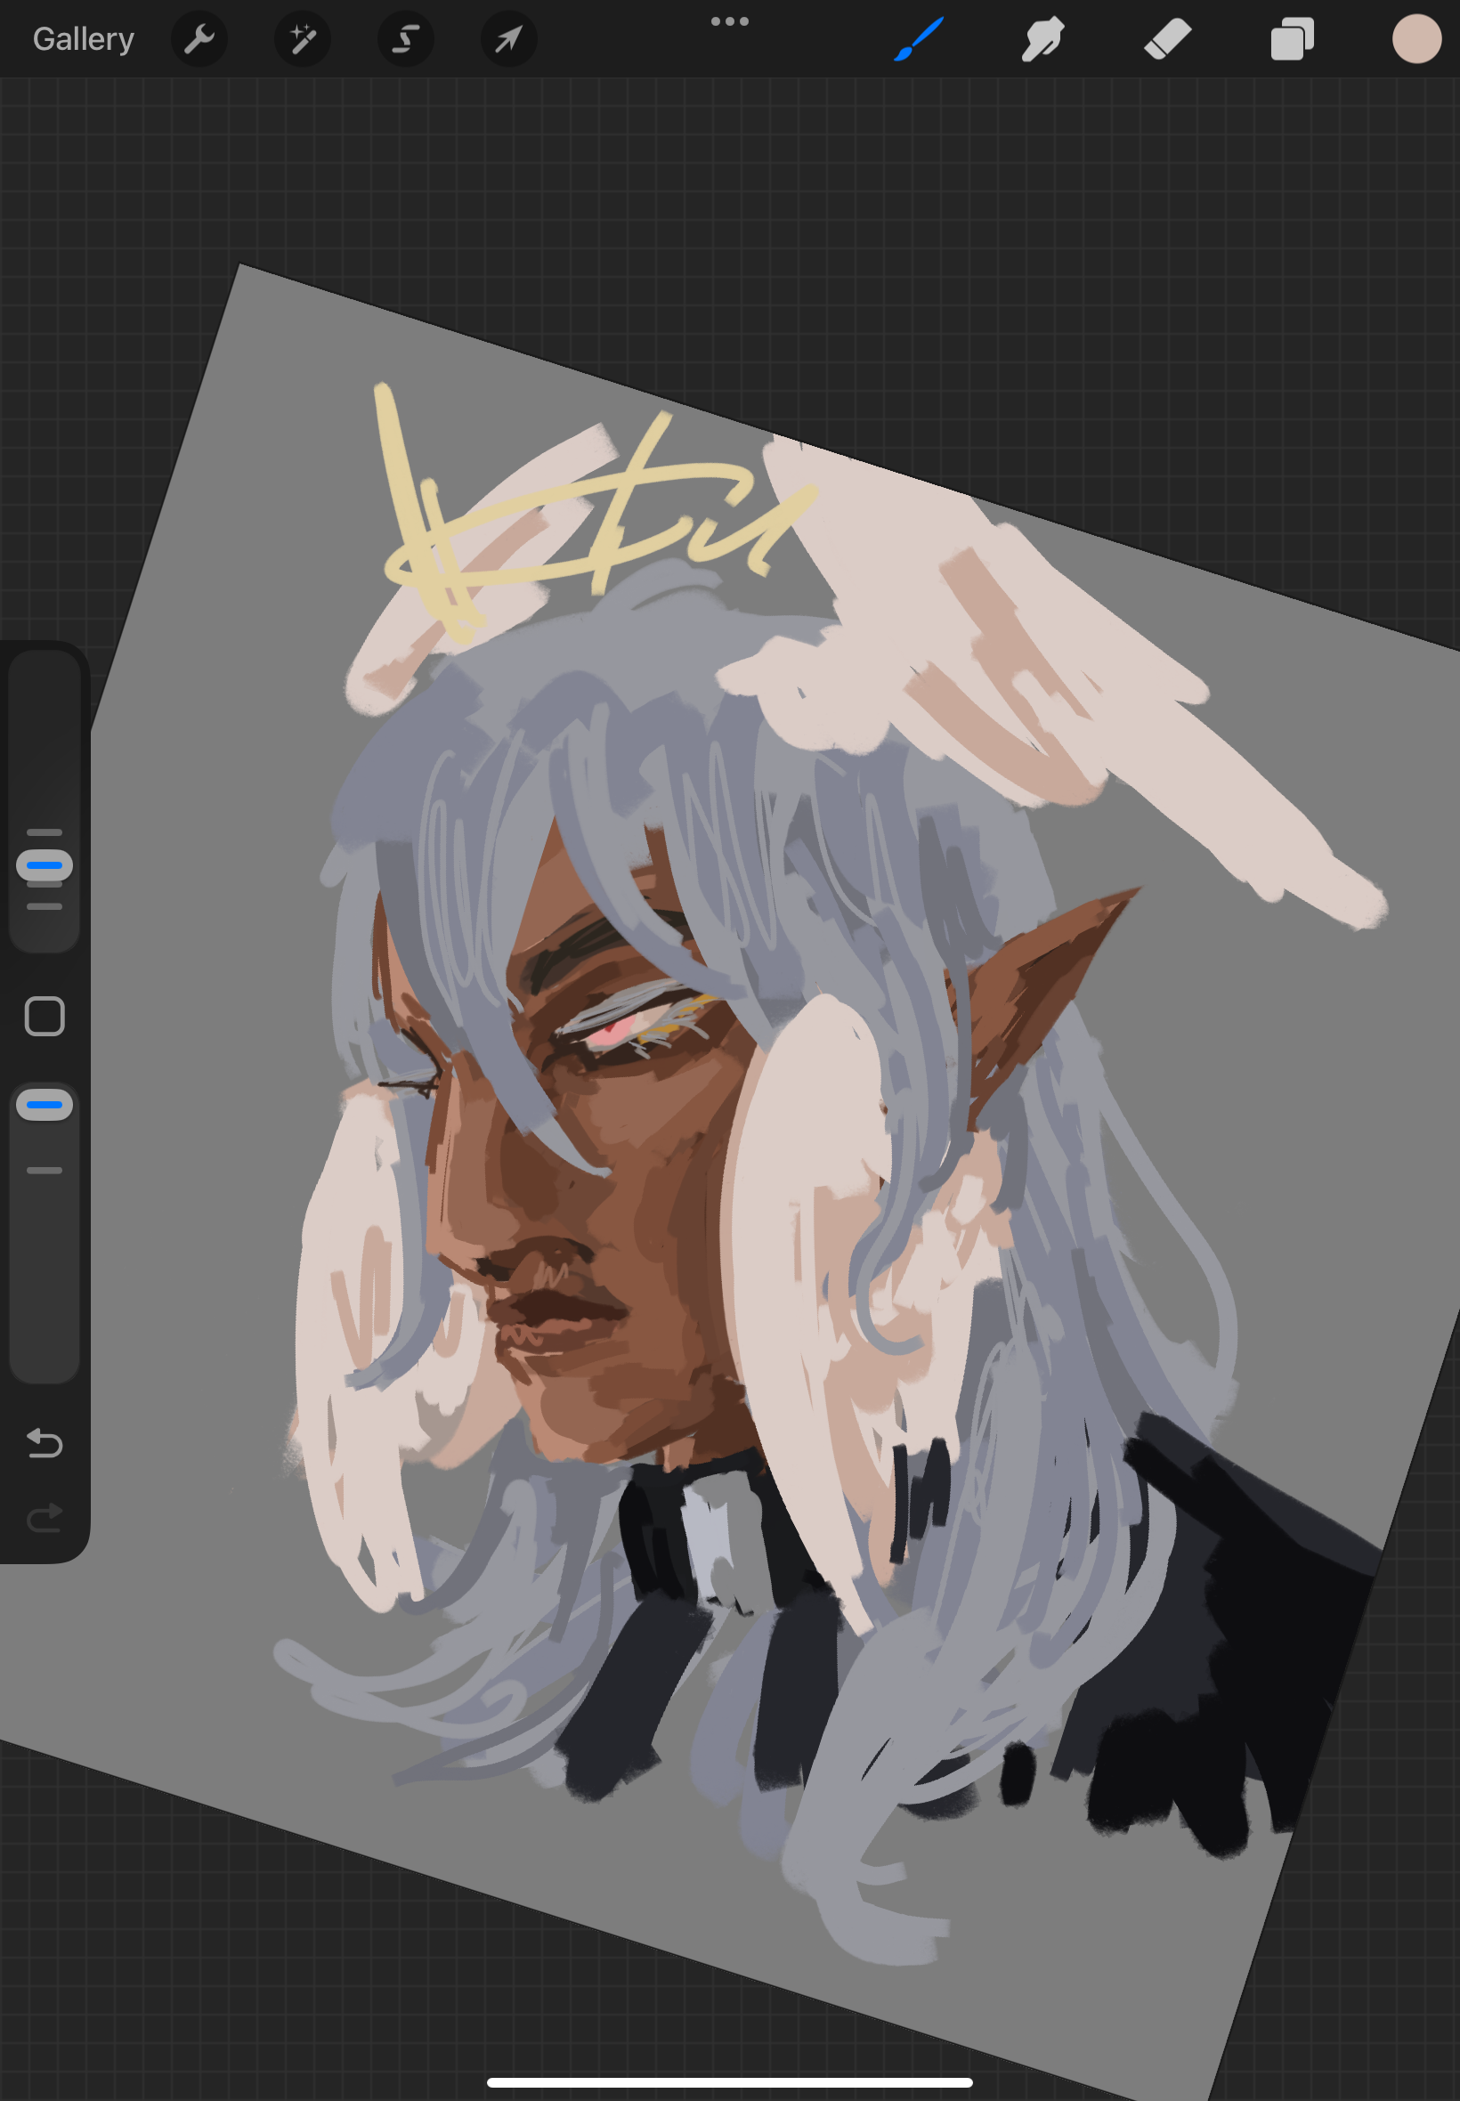
Task: Select the Brush tool
Action: (x=919, y=38)
